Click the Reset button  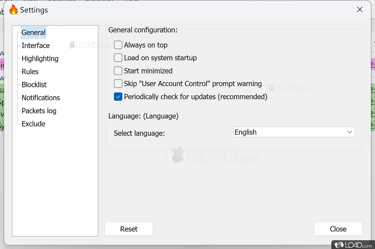click(x=129, y=229)
